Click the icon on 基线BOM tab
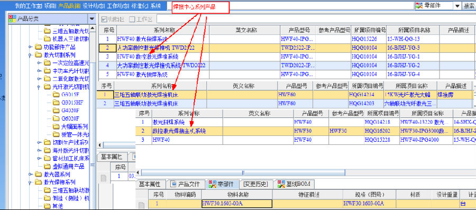The width and height of the screenshot is (476, 210). [281, 184]
